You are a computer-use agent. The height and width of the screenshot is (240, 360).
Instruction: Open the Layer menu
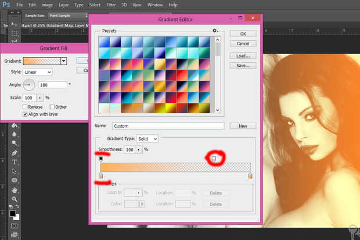[64, 5]
